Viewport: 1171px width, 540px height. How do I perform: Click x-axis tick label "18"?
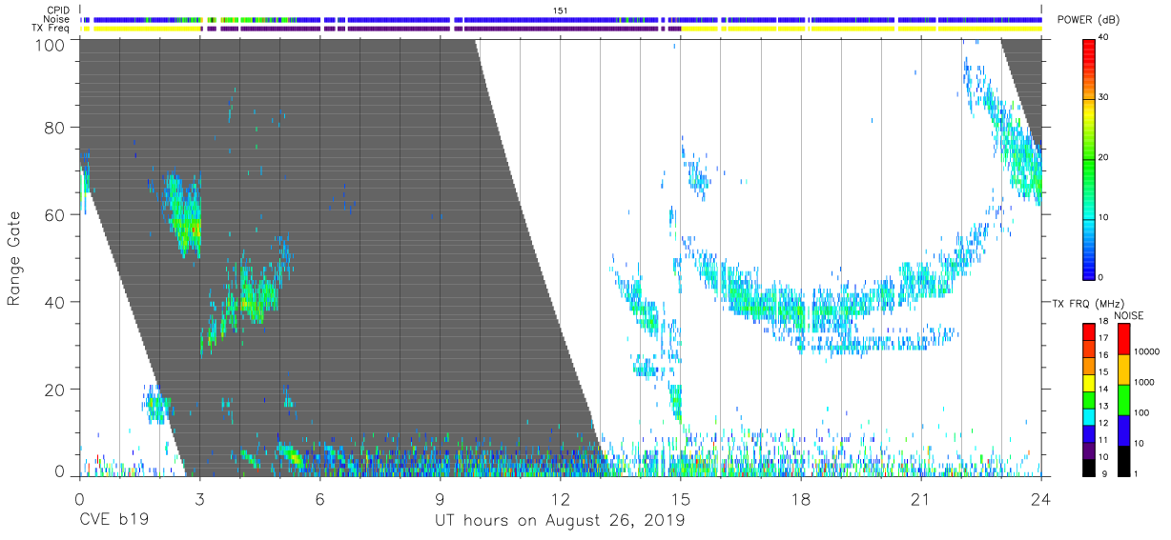[x=801, y=498]
